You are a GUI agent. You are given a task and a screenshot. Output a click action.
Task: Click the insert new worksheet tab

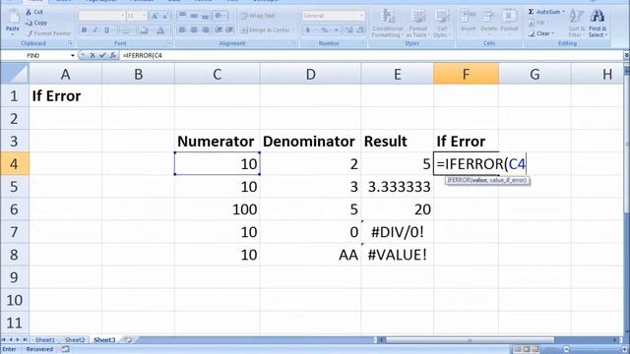click(128, 340)
